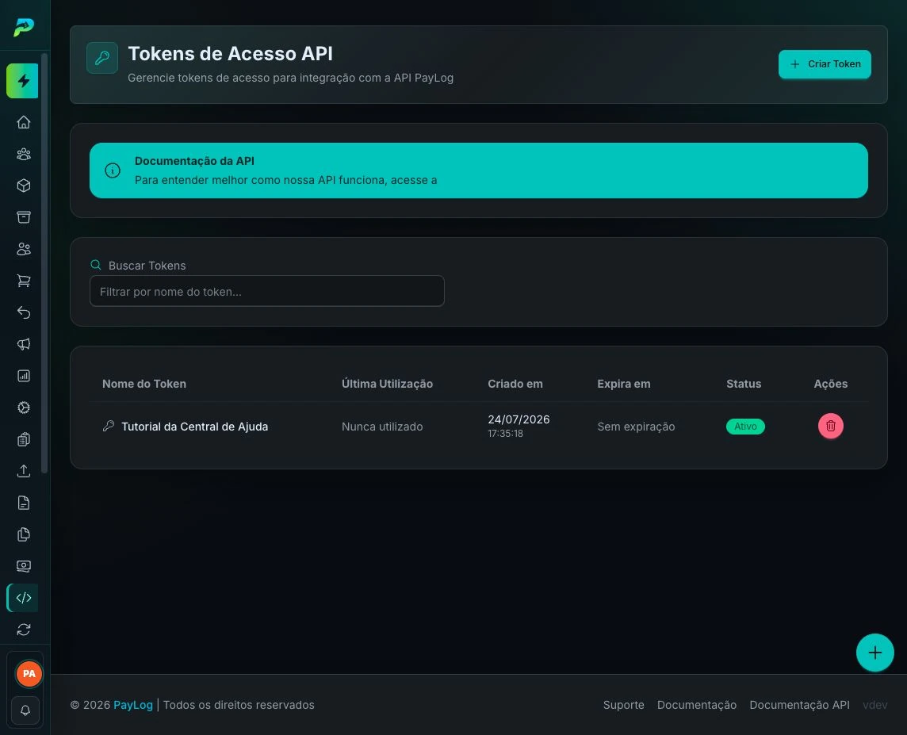Click the Nome do Token column header
This screenshot has height=735, width=907.
tap(144, 384)
